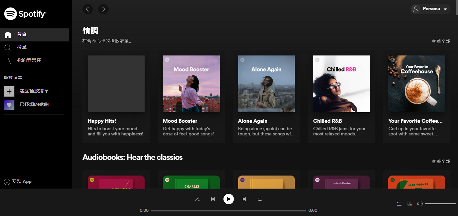
Task: Open the Persona account dropdown
Action: [x=431, y=9]
